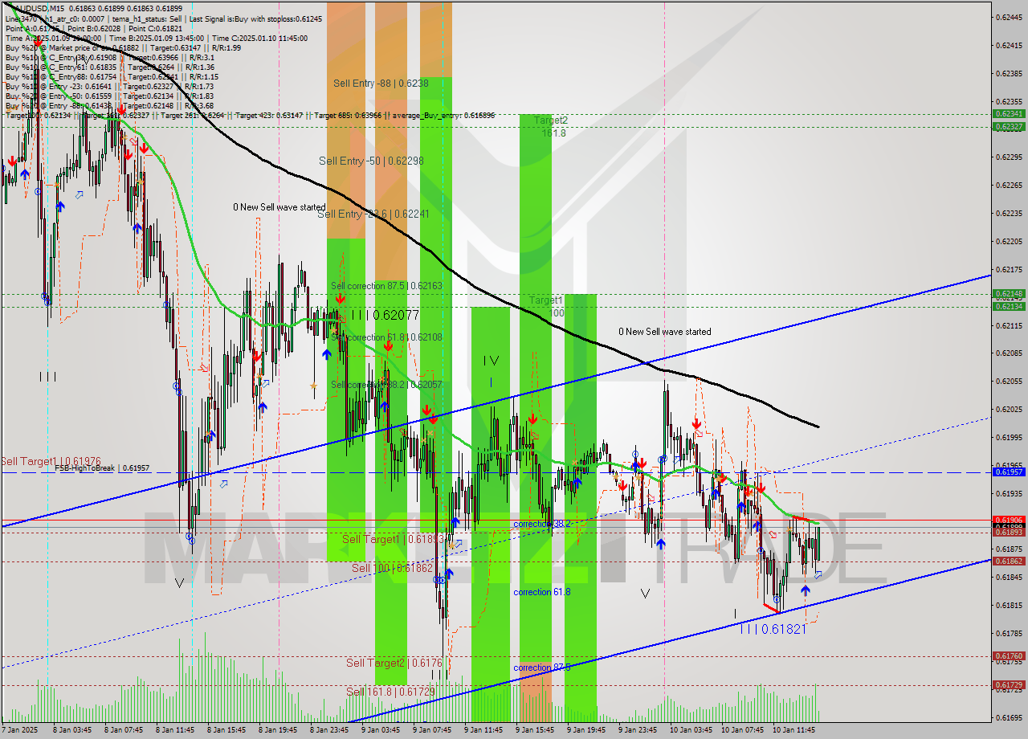The width and height of the screenshot is (1028, 739).
Task: Click the red 0.61906 price tag
Action: point(1009,520)
